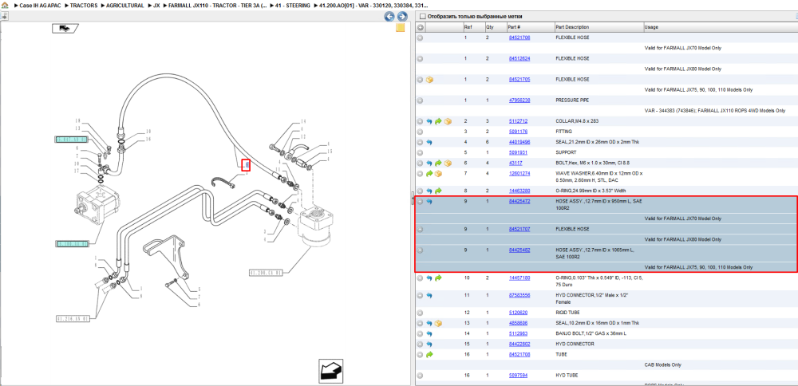The height and width of the screenshot is (386, 798).
Task: Open part number link 12601274
Action: point(519,173)
